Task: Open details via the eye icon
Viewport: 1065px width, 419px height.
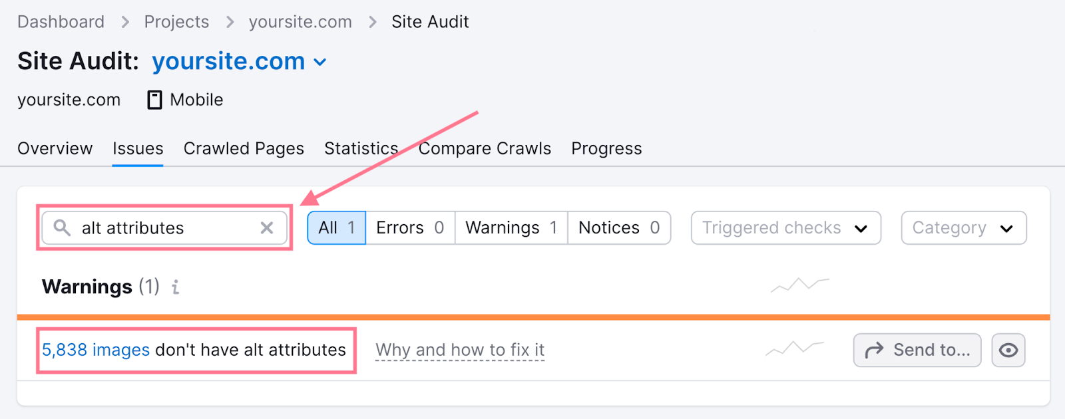Action: click(x=1008, y=350)
